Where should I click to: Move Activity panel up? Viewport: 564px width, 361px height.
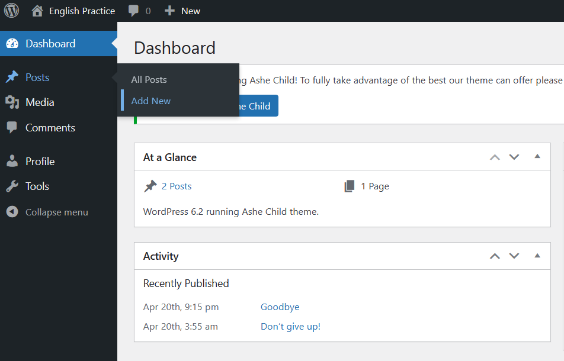tap(495, 256)
